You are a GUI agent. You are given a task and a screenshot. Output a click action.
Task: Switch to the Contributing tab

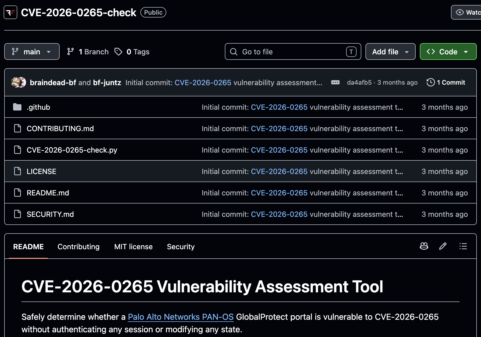click(78, 247)
